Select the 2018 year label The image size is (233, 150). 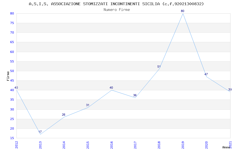(159, 145)
